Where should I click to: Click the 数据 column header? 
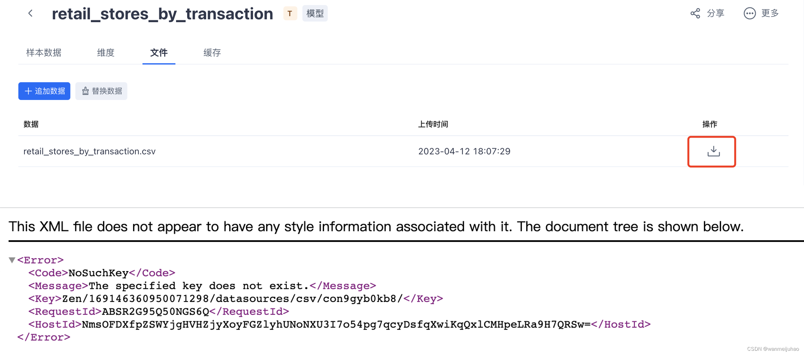31,124
